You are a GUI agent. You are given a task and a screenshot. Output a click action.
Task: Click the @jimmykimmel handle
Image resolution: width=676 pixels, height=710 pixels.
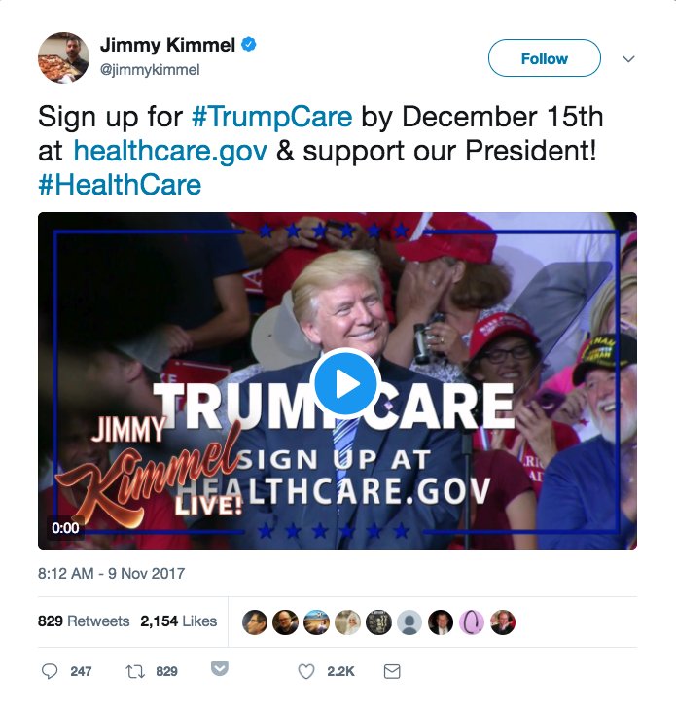pos(150,70)
